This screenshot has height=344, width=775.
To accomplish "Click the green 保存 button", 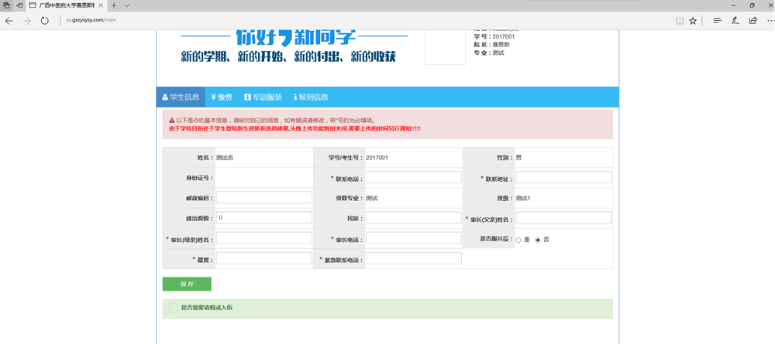I will (187, 284).
